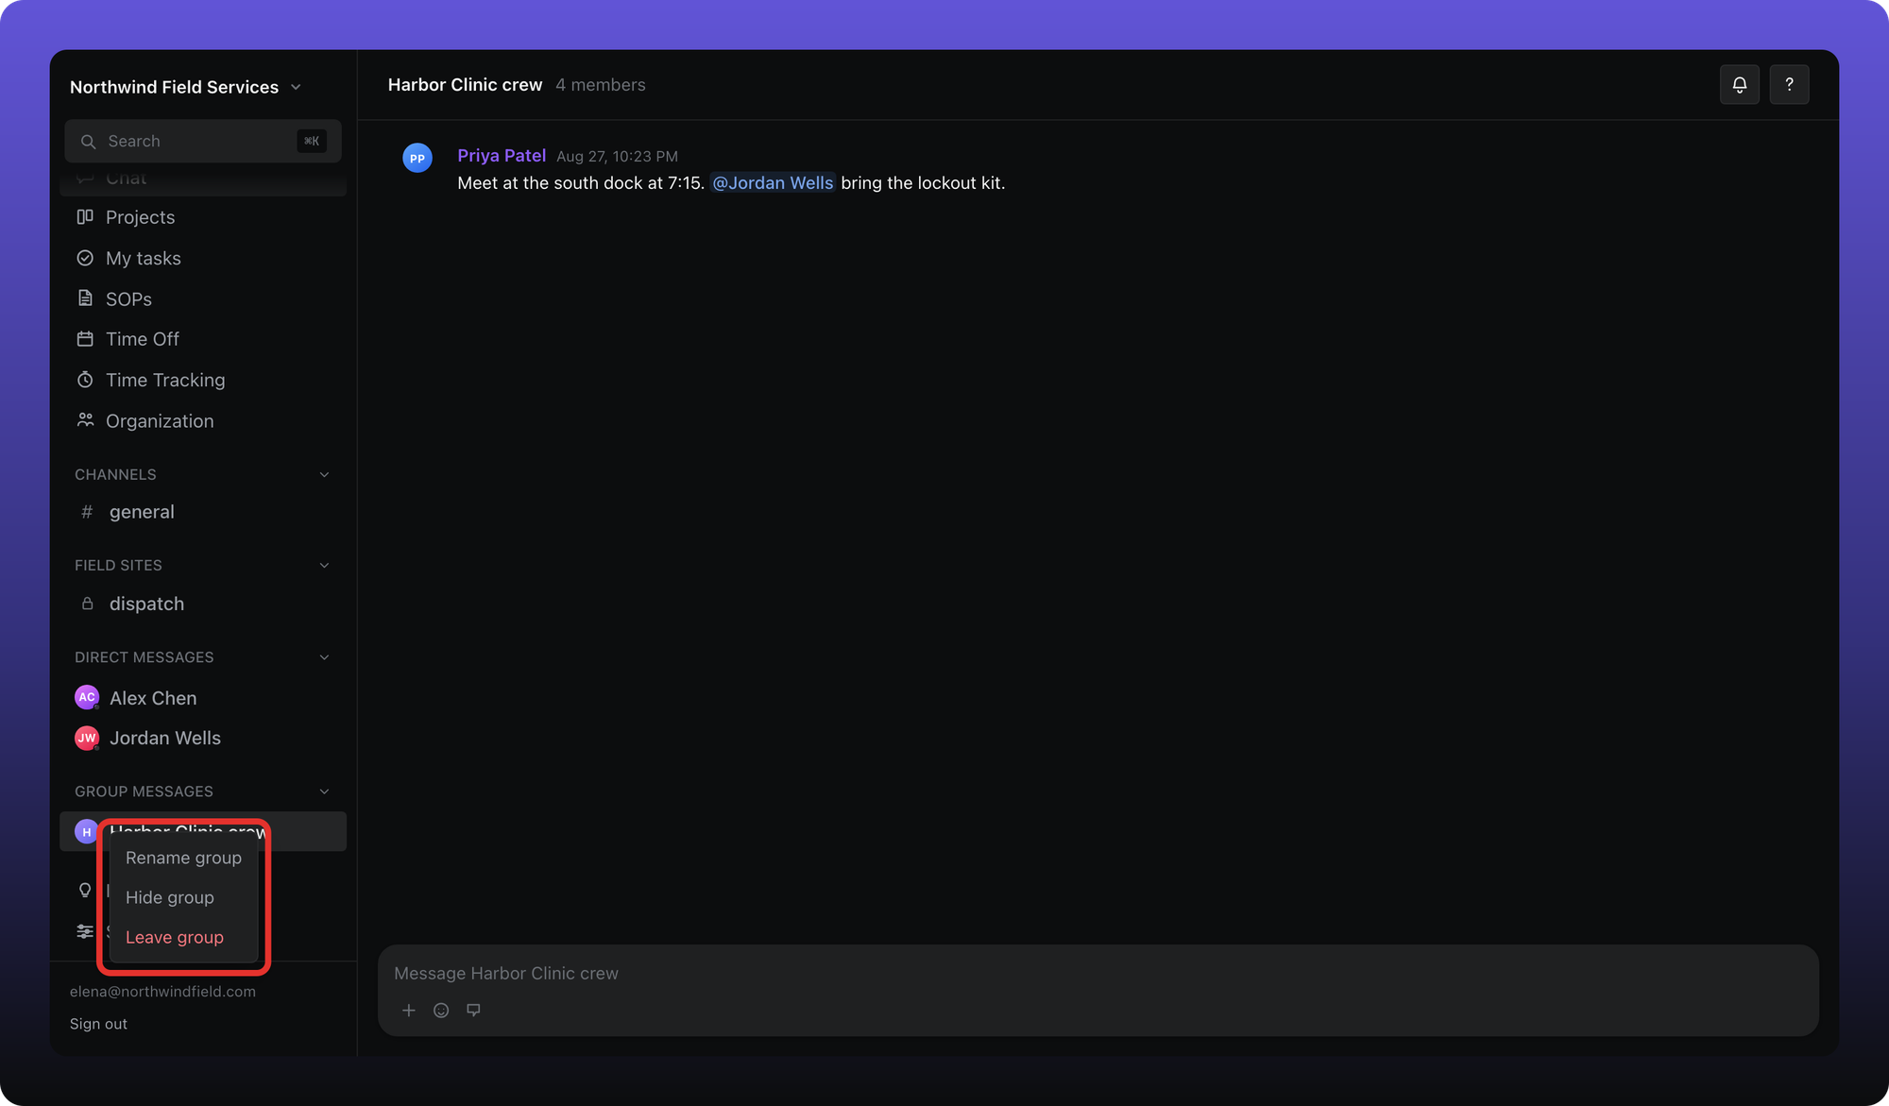Open Projects in the sidebar
Image resolution: width=1889 pixels, height=1106 pixels.
[203, 217]
